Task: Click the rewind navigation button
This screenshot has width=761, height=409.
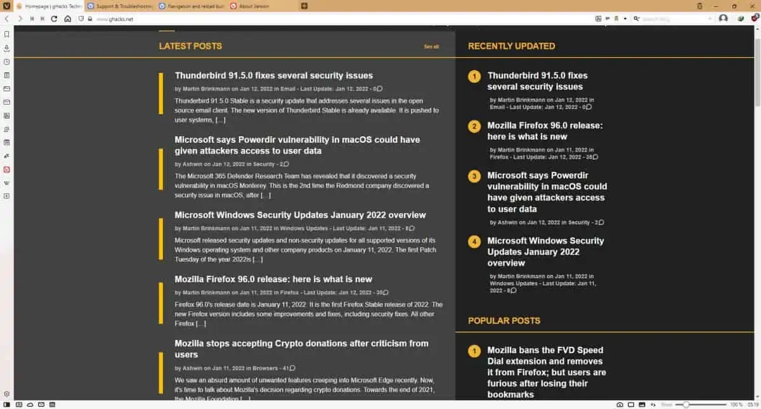Action: pyautogui.click(x=32, y=19)
